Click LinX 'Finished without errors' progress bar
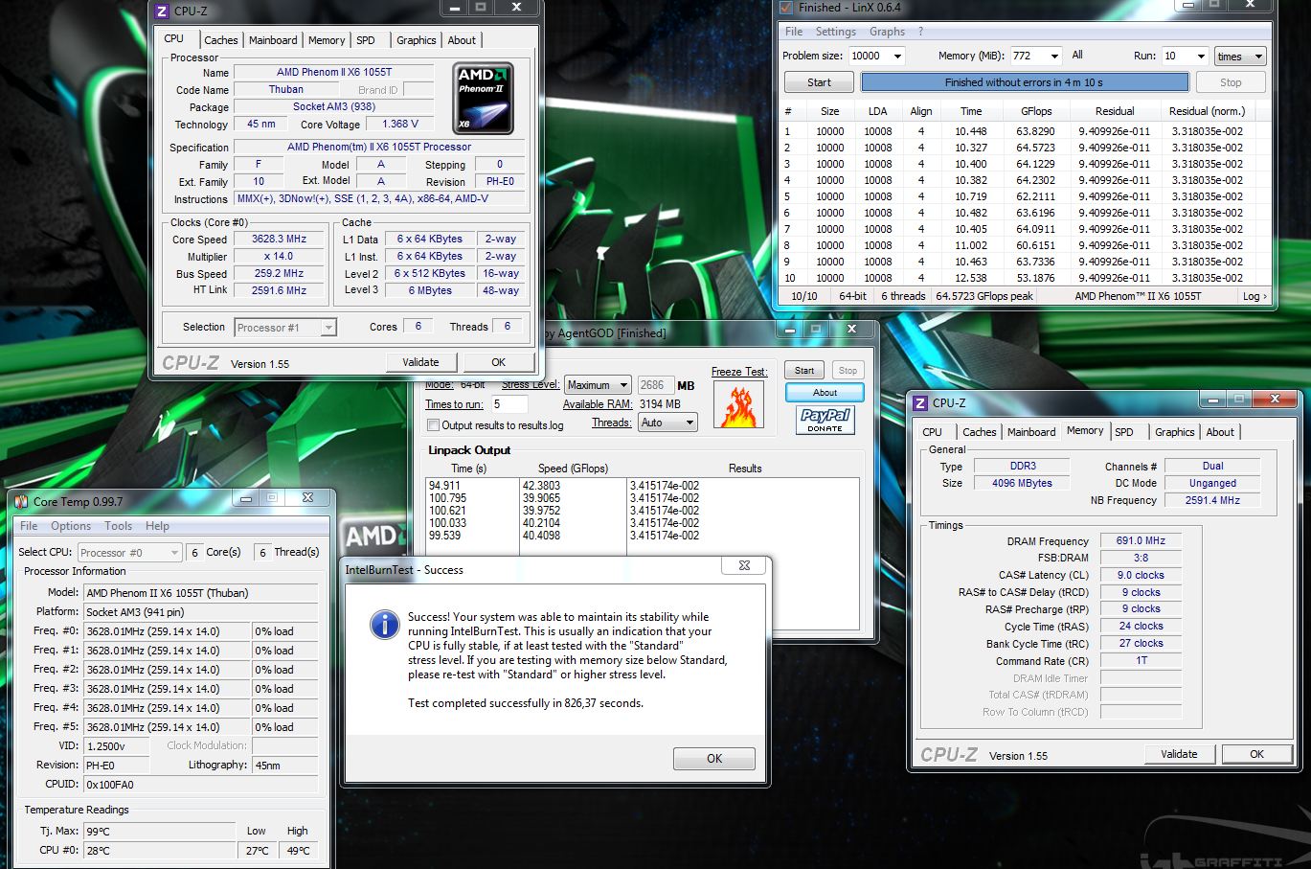This screenshot has height=869, width=1311. 1024,82
